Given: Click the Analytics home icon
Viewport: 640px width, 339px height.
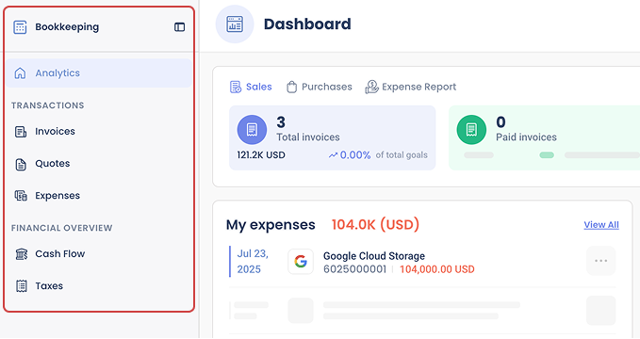Looking at the screenshot, I should click(x=20, y=73).
